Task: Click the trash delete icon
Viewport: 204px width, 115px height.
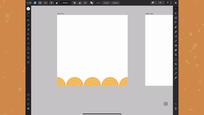Action: click(x=176, y=109)
